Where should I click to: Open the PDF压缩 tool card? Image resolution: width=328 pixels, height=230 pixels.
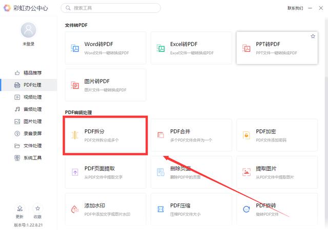pos(191,209)
